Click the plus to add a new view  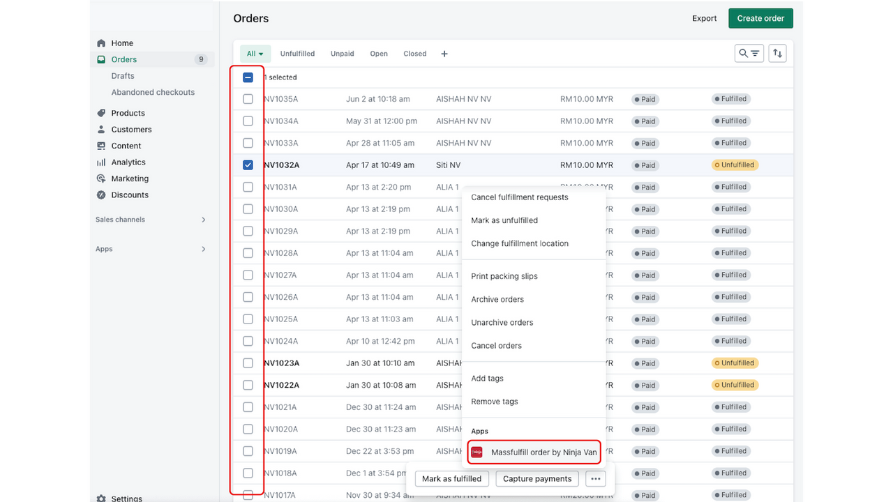(444, 53)
